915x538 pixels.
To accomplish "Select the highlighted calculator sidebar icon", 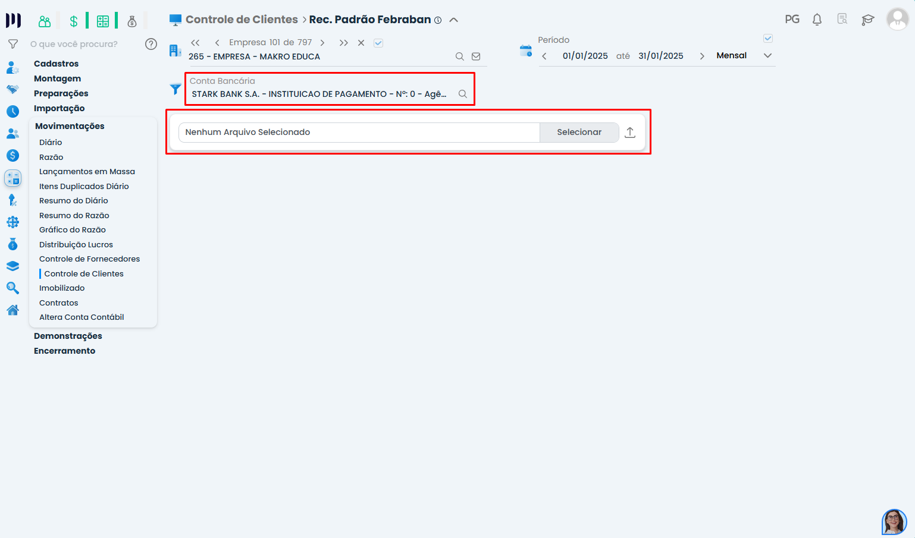I will coord(12,178).
